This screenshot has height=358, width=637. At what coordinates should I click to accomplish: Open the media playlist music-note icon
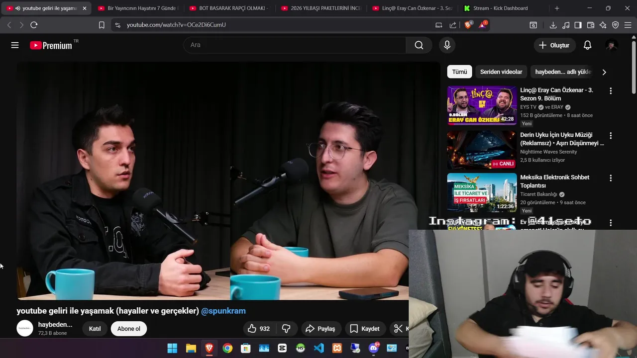coord(566,25)
